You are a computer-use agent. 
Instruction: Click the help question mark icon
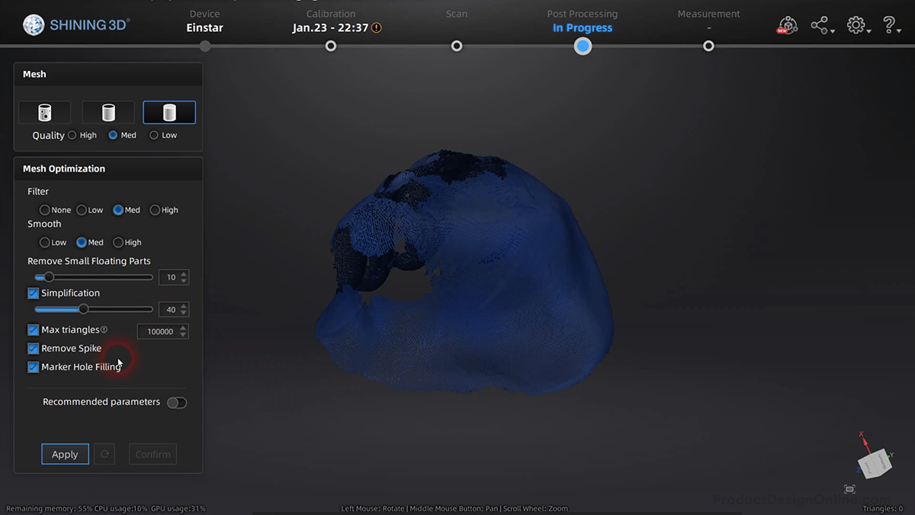click(890, 24)
